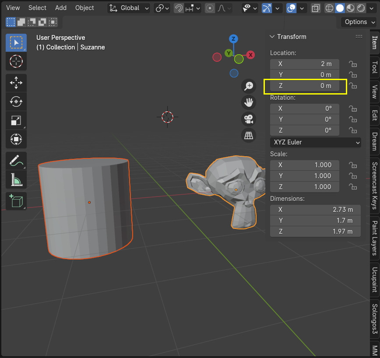
Task: Open the pivot point dropdown
Action: pyautogui.click(x=162, y=8)
